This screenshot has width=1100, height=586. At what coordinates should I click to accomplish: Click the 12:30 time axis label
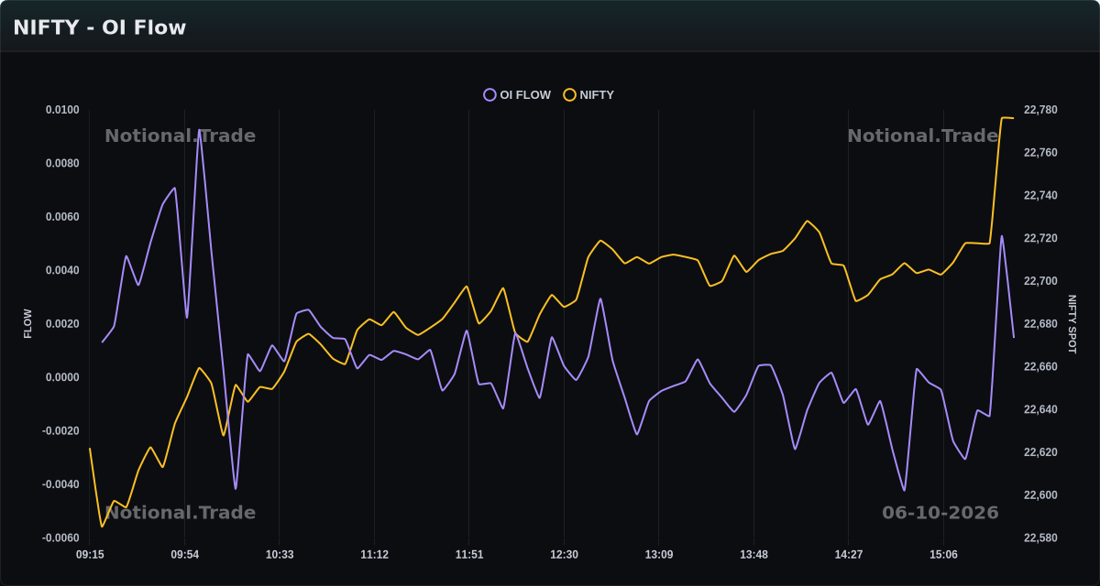564,555
